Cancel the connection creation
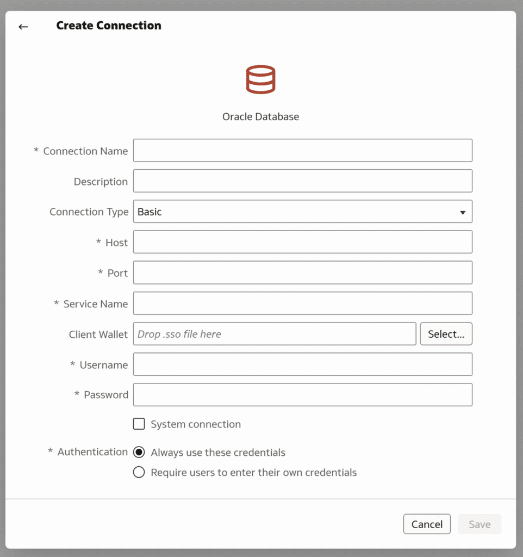Screen dimensions: 523x557 pos(427,524)
